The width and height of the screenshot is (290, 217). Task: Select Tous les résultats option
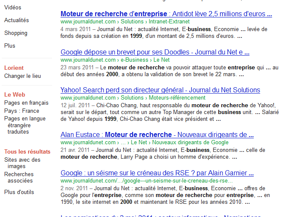[27, 151]
